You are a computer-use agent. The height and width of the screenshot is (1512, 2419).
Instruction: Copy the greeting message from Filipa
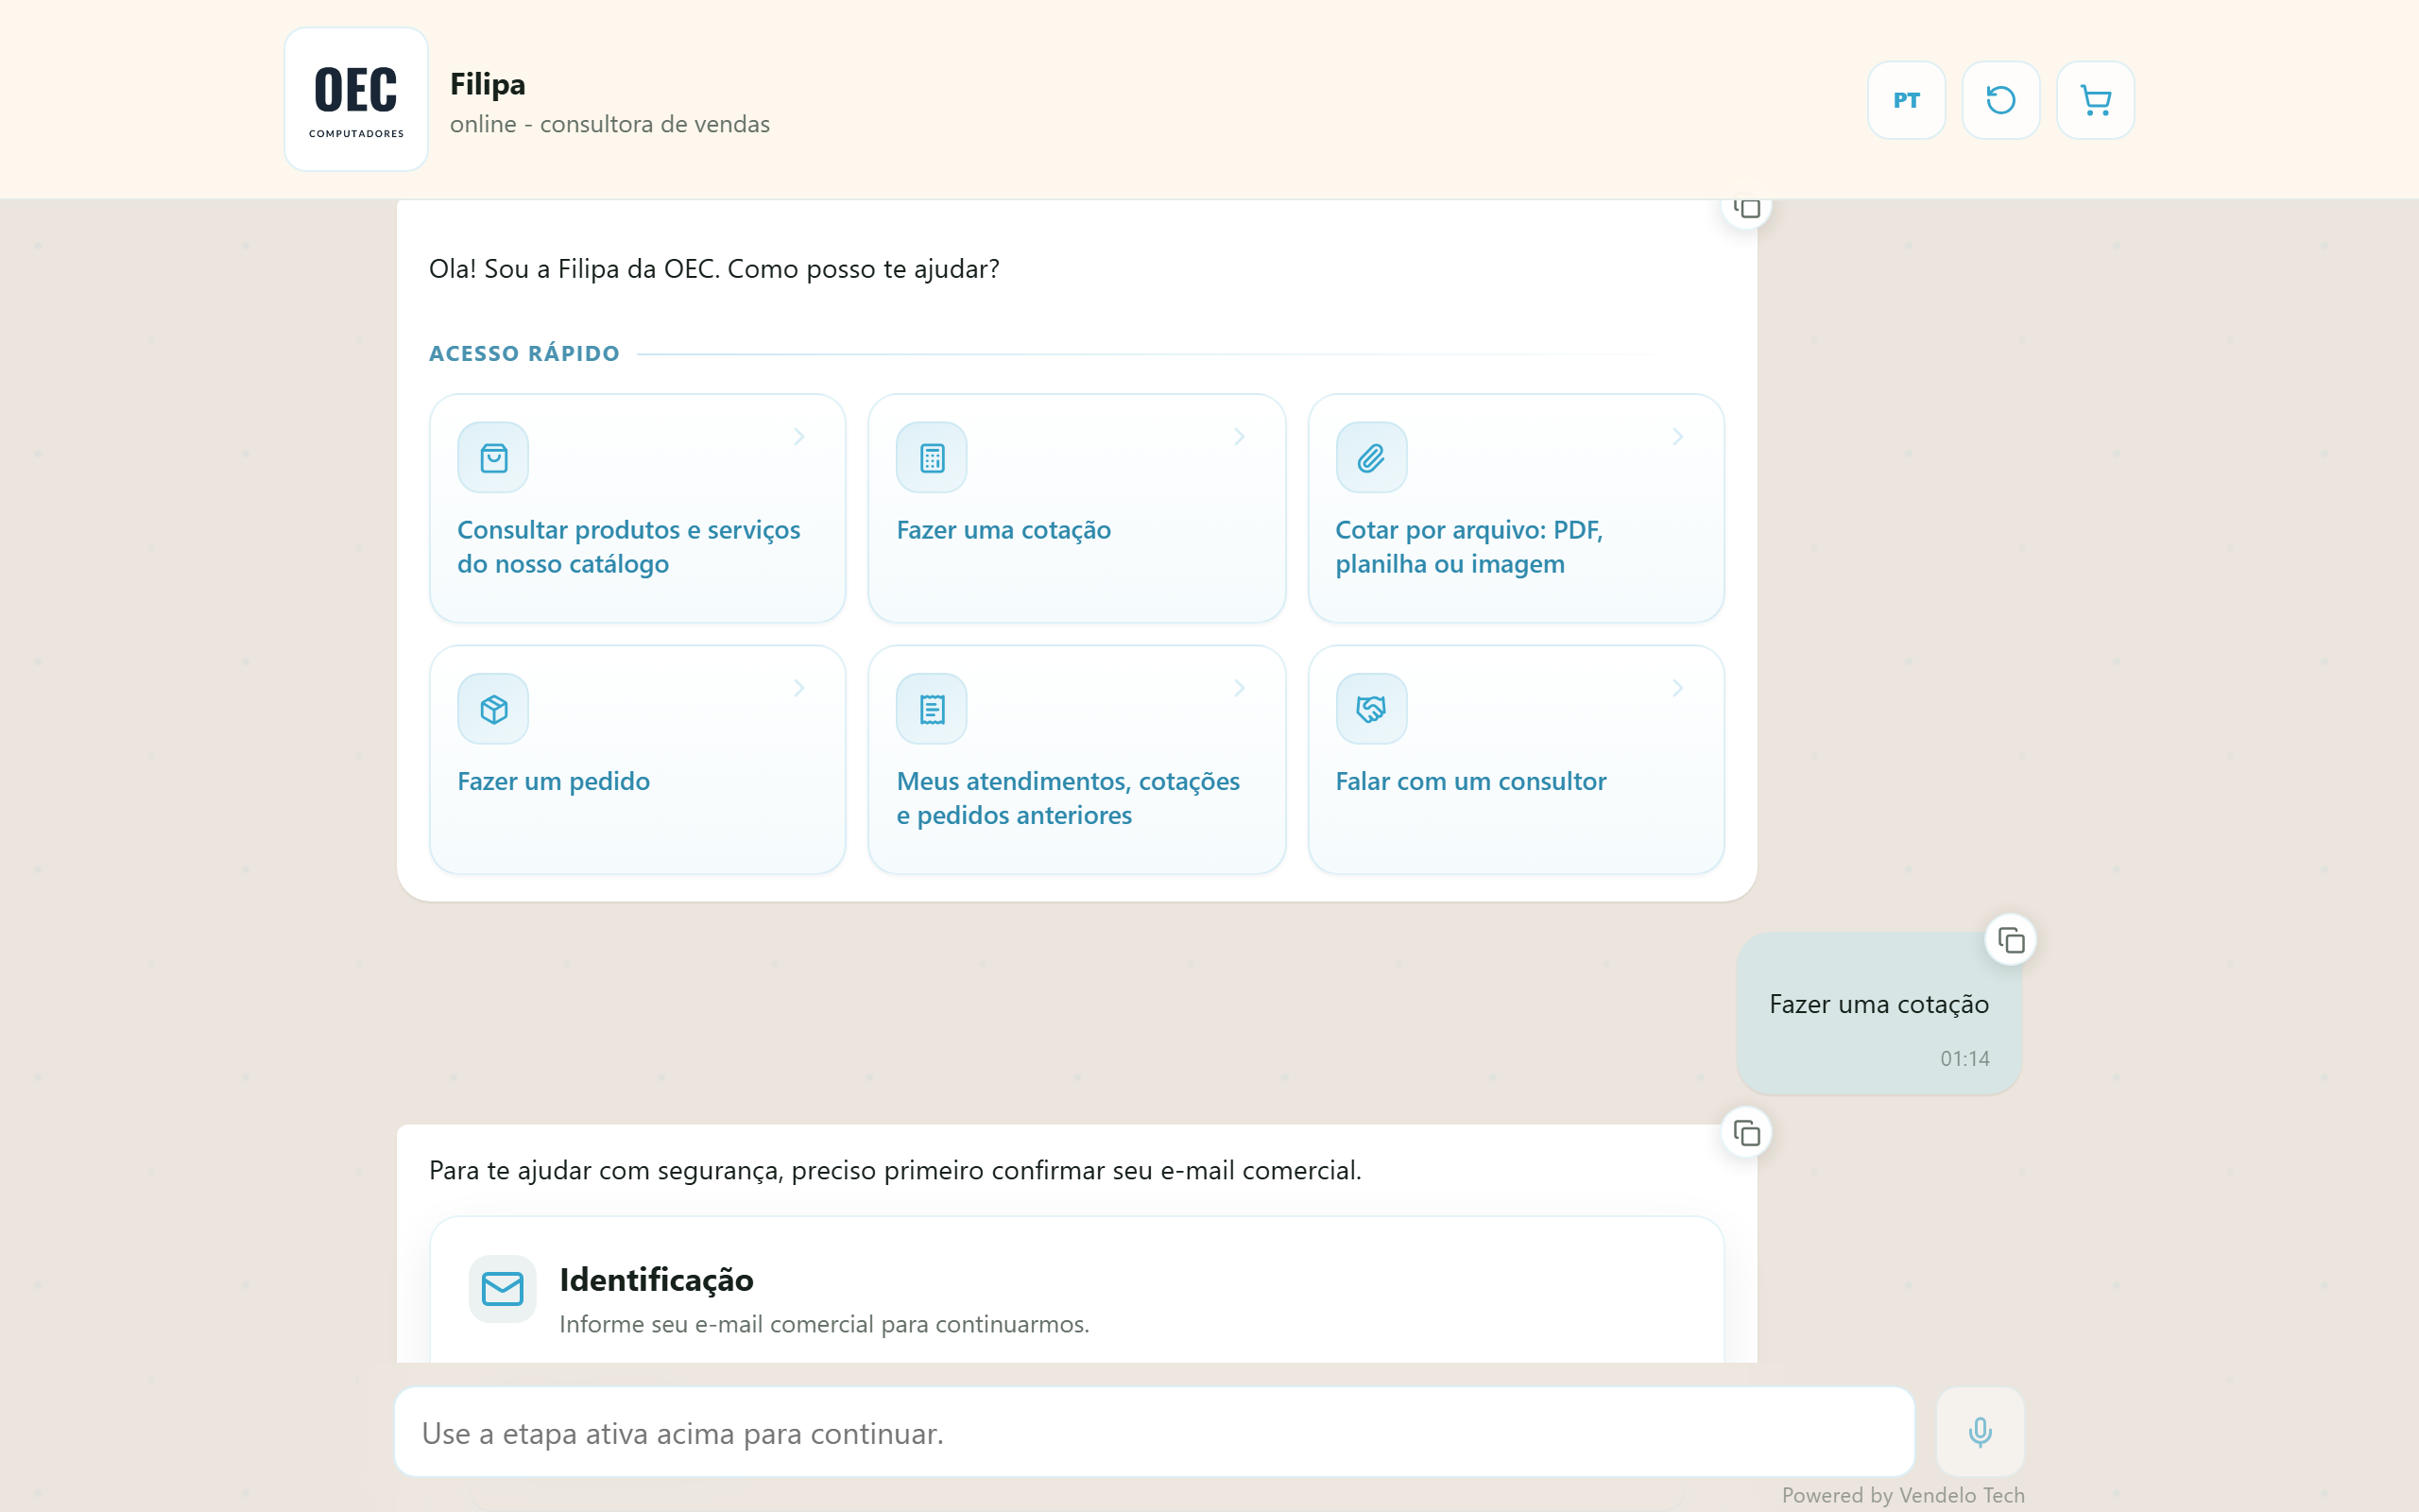[x=1746, y=209]
